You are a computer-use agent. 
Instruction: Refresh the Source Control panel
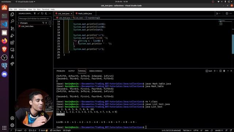coord(42,14)
